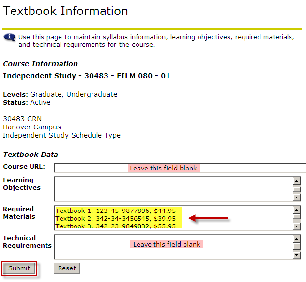
Task: Click the red arrow pointing at textbooks
Action: click(208, 219)
